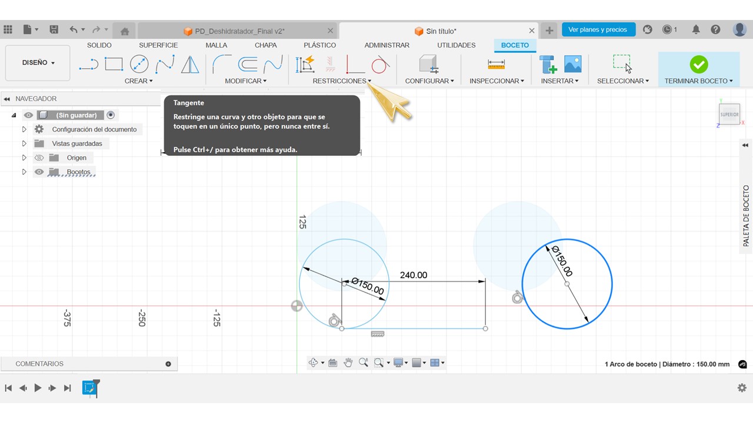Open the DISEÑO workspace dropdown

[38, 63]
